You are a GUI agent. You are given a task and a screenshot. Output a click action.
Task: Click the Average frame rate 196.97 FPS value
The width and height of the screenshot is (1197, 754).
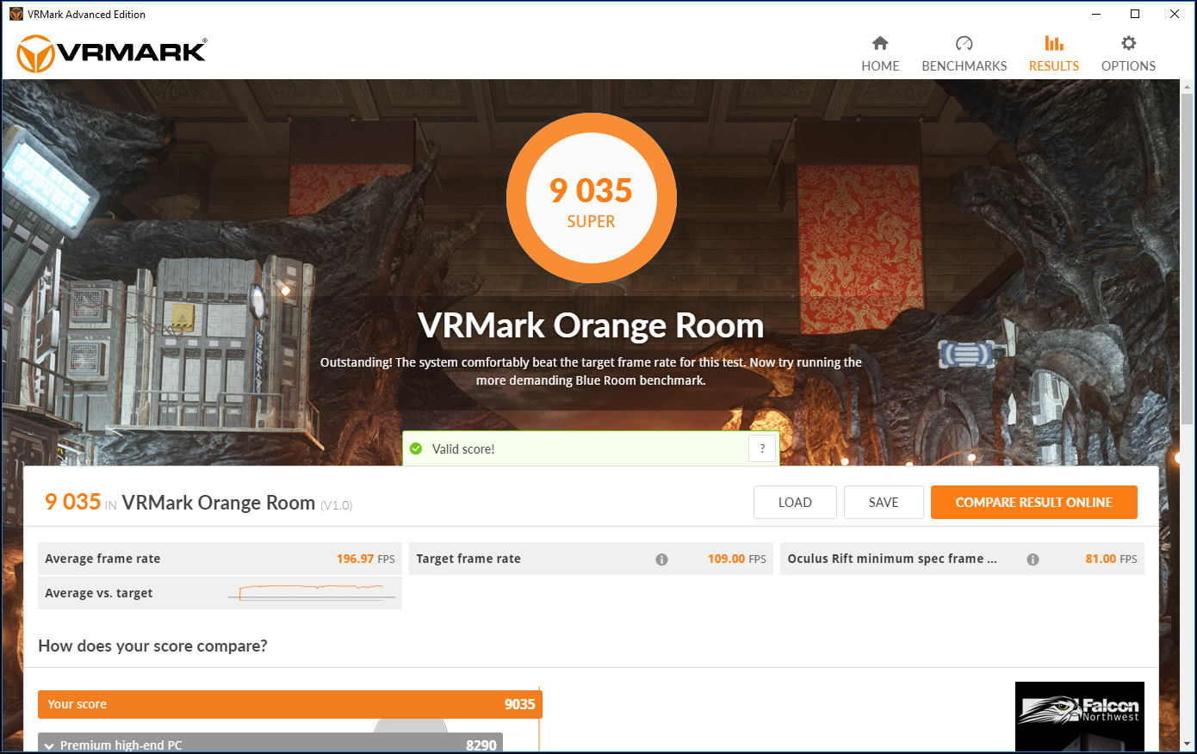tap(365, 559)
